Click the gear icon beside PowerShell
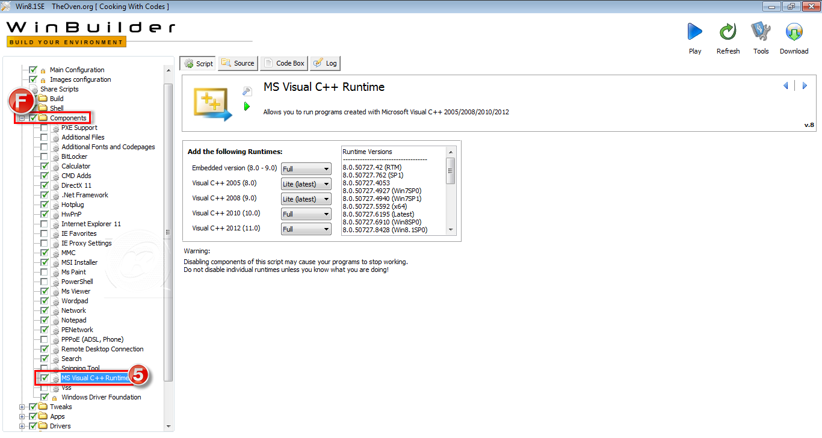 (55, 282)
